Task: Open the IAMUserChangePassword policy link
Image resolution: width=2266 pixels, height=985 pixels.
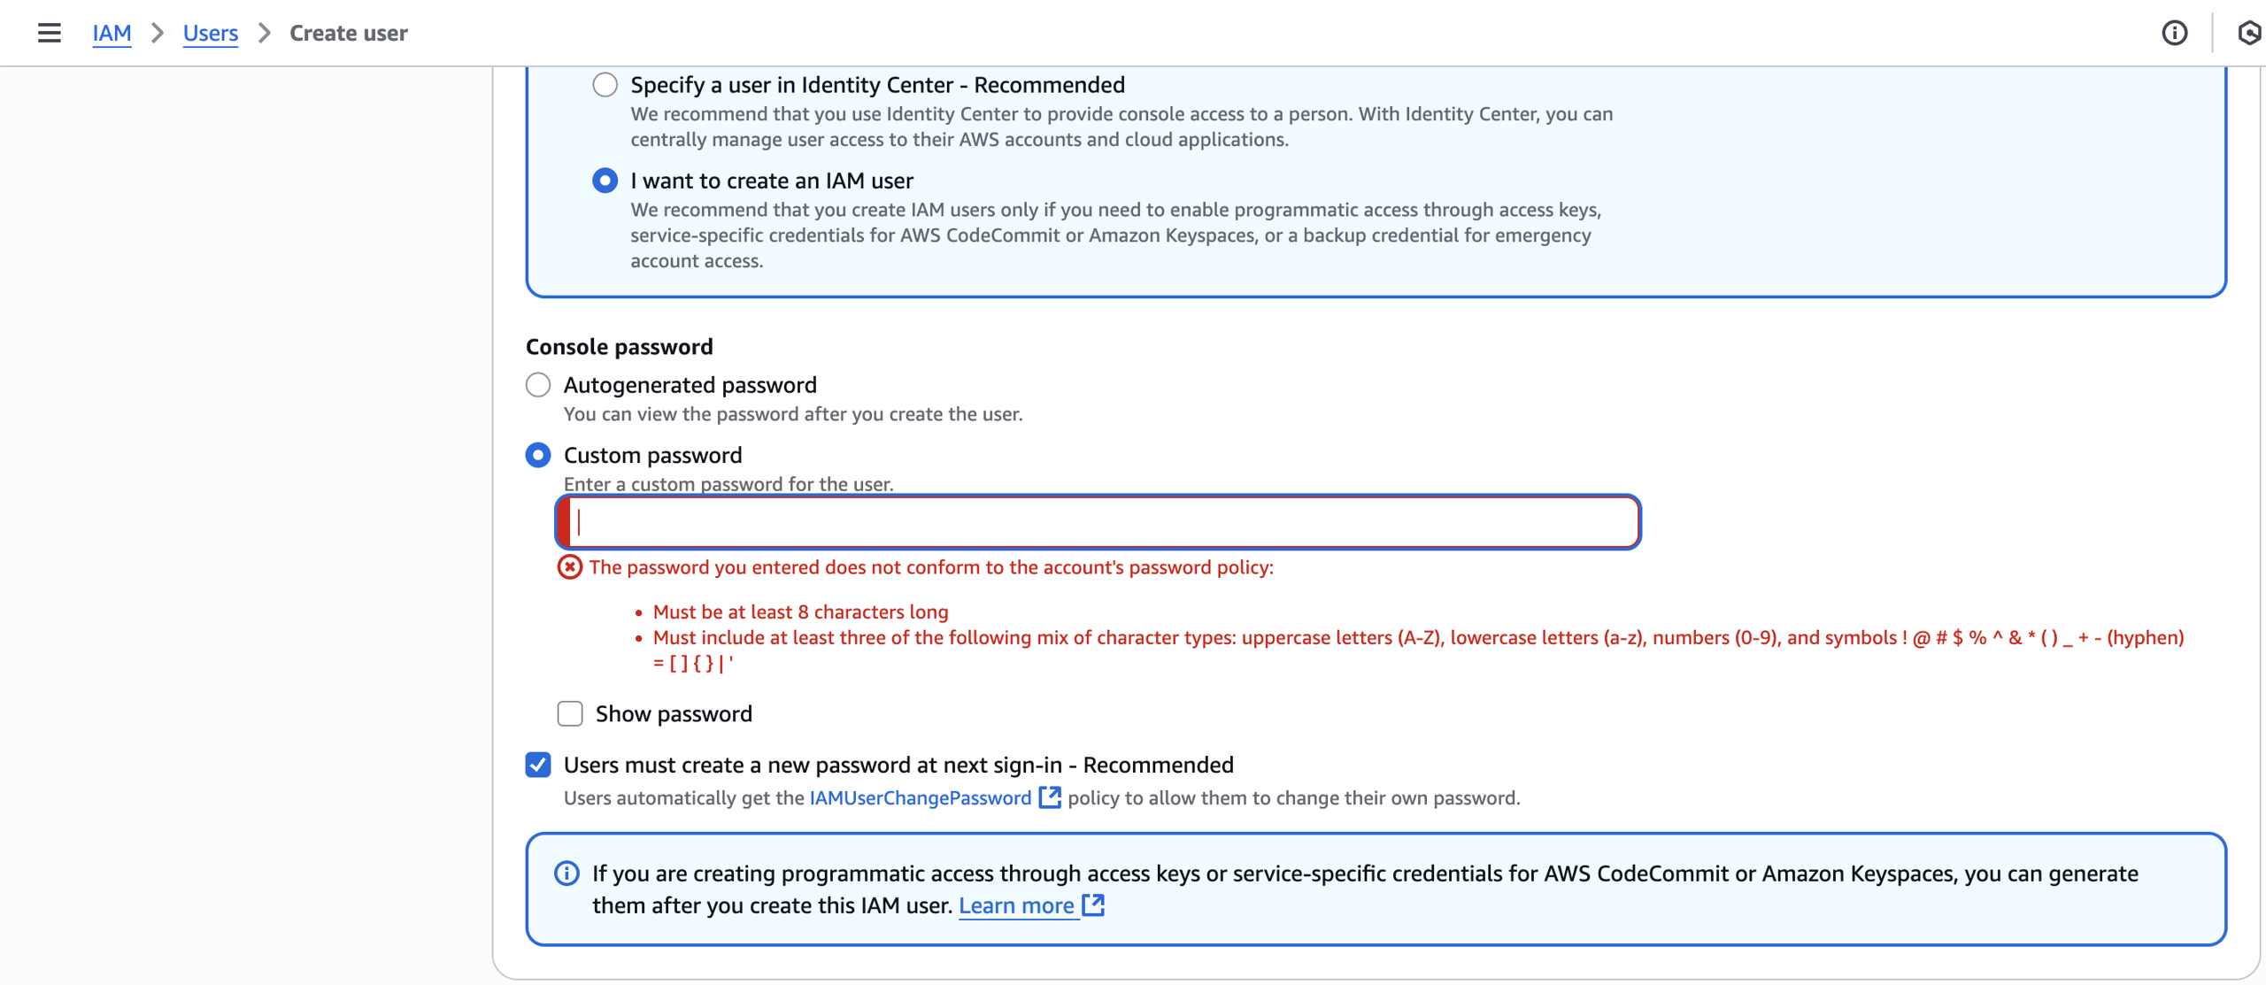Action: [x=921, y=797]
